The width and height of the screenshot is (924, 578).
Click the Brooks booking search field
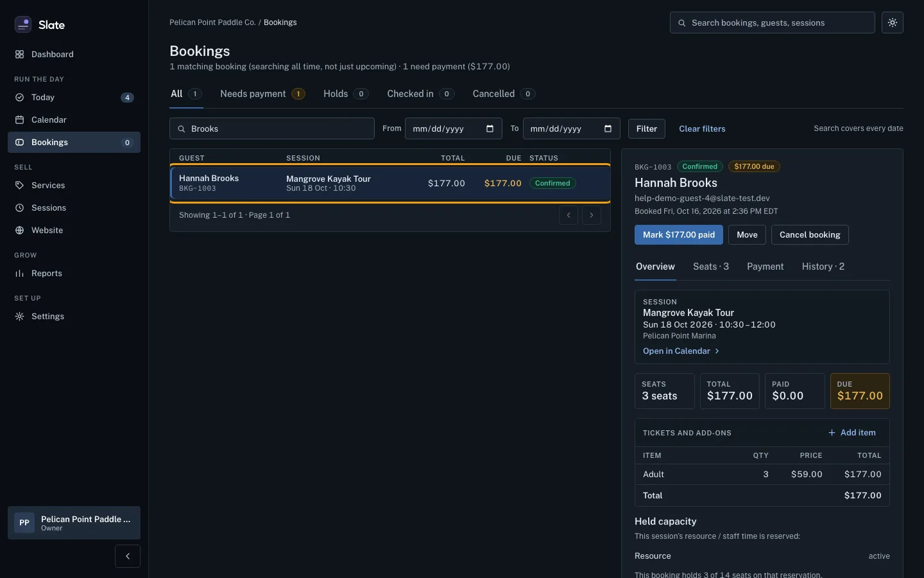click(x=272, y=128)
